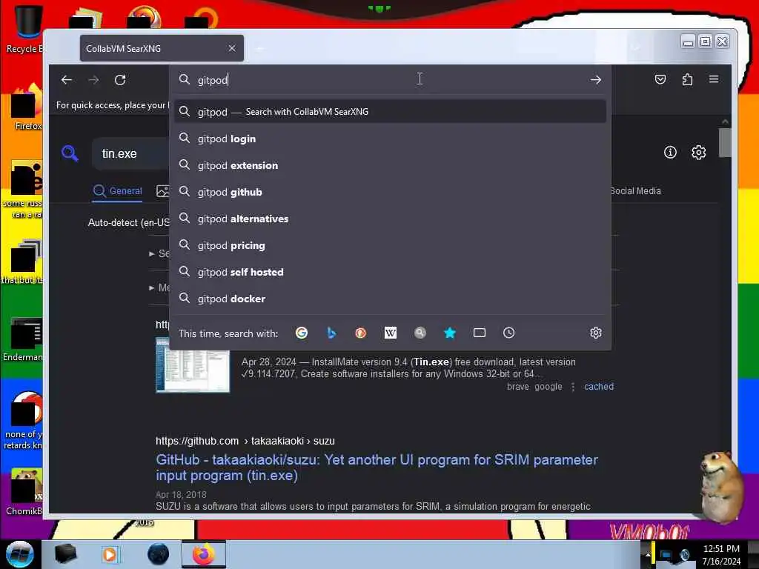The image size is (759, 569).
Task: Select the 'gitpod extension' suggestion
Action: 390,165
